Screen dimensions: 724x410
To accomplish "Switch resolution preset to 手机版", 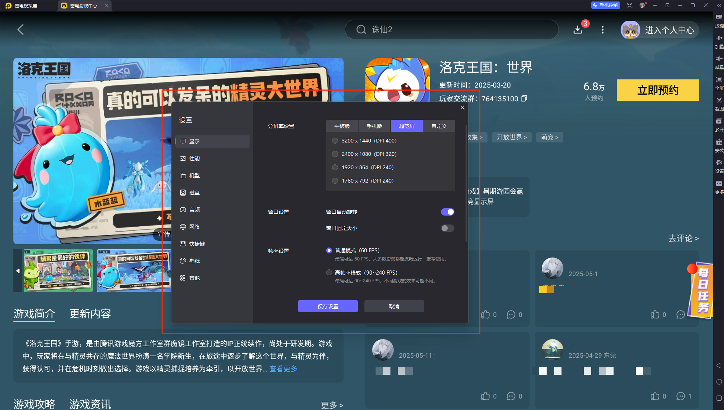I will (x=374, y=126).
